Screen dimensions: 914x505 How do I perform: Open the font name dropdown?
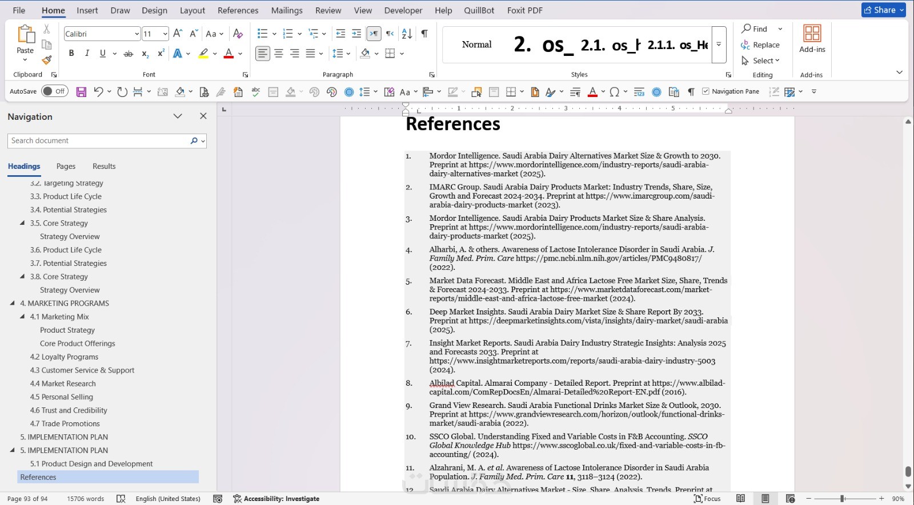pyautogui.click(x=137, y=34)
